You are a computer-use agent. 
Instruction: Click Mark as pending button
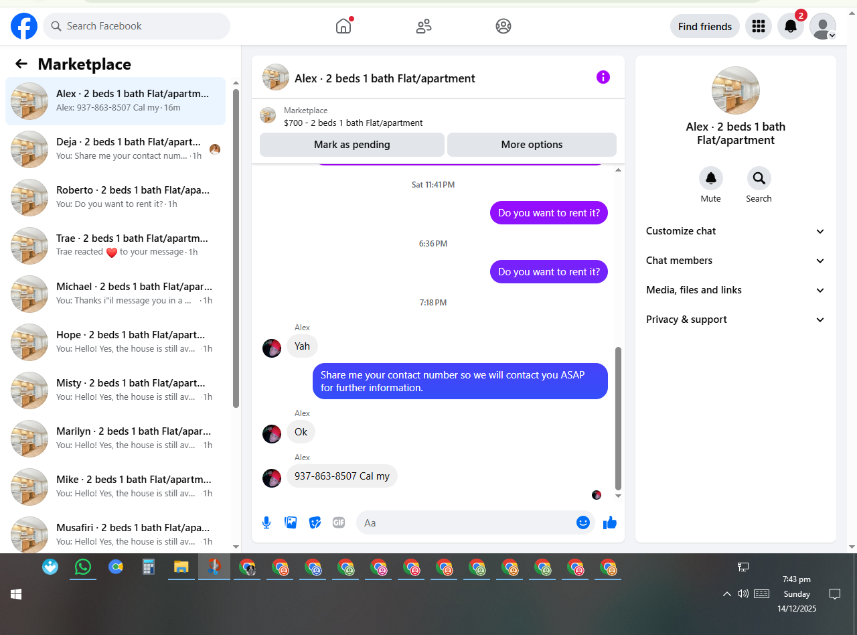pos(352,145)
